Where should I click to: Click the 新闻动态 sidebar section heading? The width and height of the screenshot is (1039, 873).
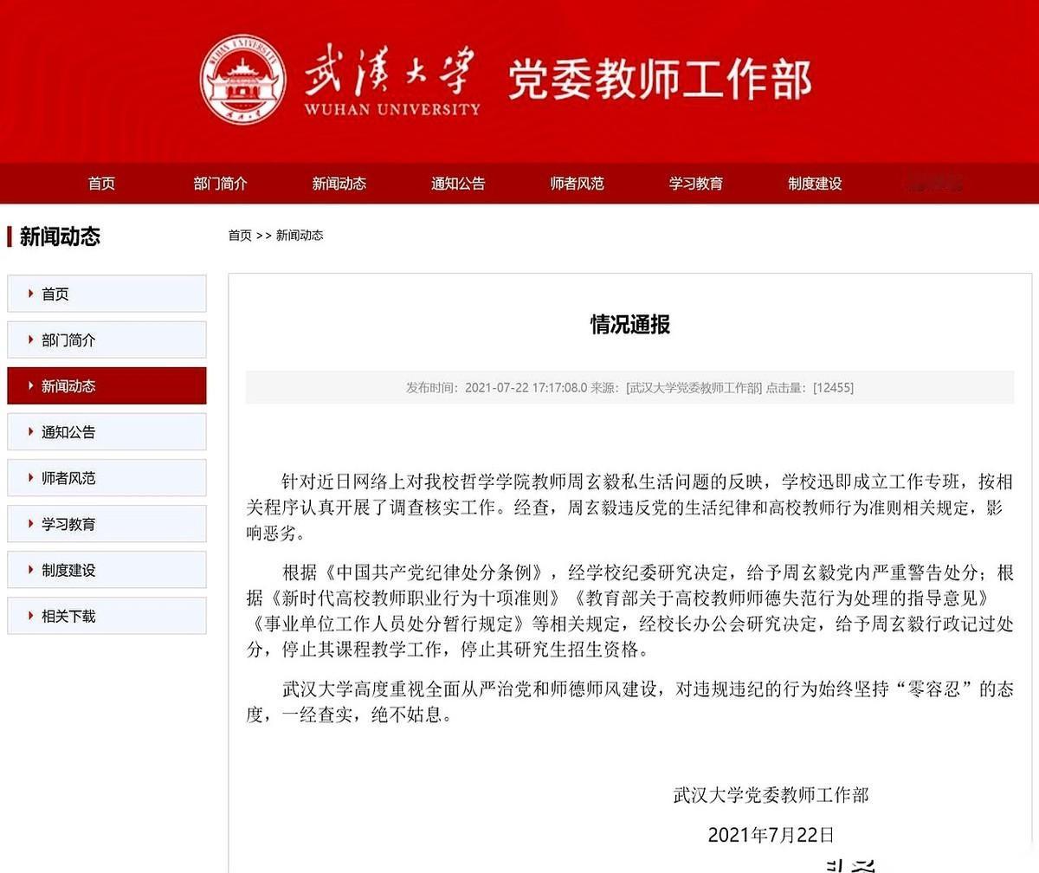60,236
